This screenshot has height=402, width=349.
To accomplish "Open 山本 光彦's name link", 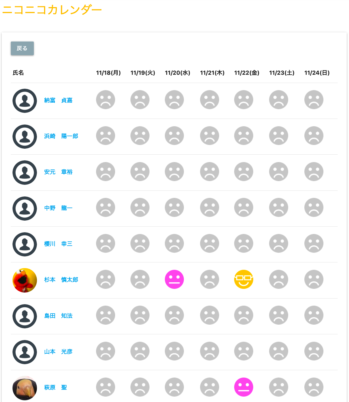I will coord(58,352).
